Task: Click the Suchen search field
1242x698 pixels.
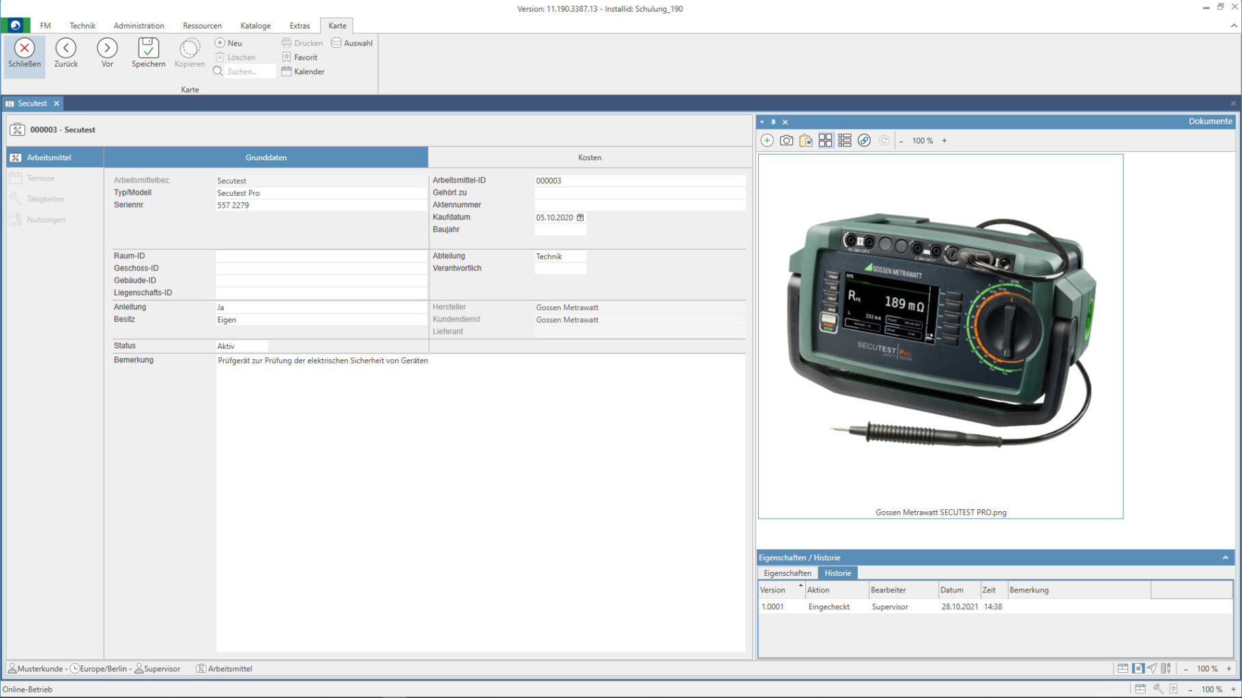Action: (x=249, y=72)
